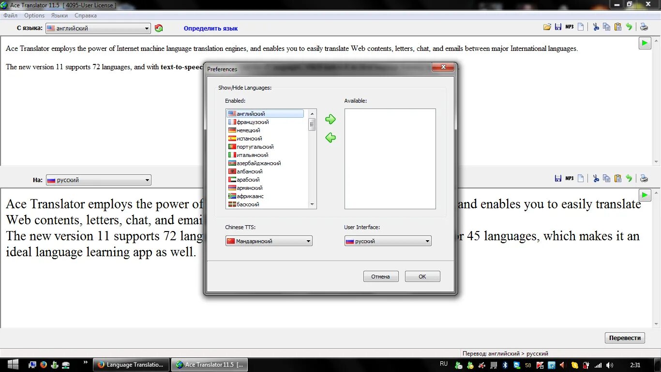Click Paste clipboard icon in source toolbar

(618, 27)
